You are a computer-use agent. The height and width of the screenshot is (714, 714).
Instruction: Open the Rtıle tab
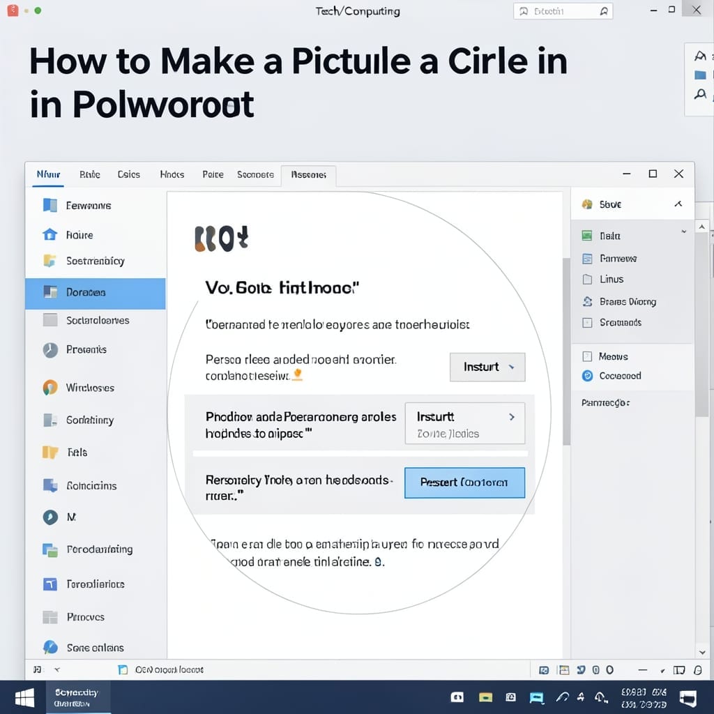pyautogui.click(x=90, y=174)
